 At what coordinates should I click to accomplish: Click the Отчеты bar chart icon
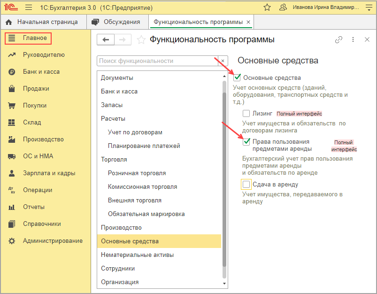pyautogui.click(x=12, y=207)
